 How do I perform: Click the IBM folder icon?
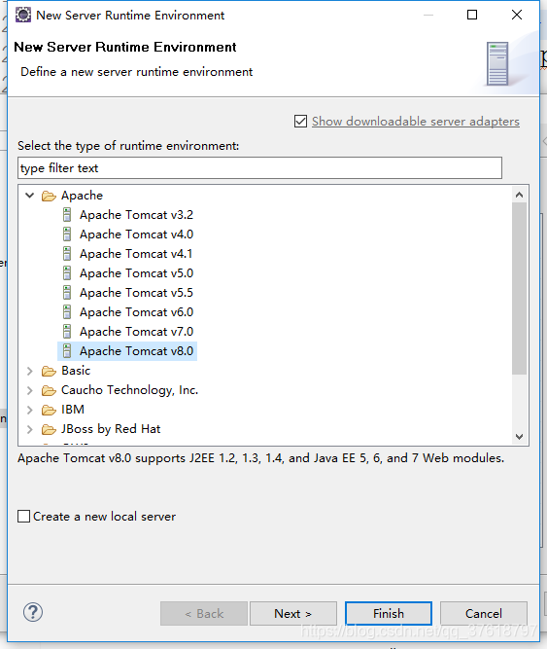pyautogui.click(x=49, y=410)
